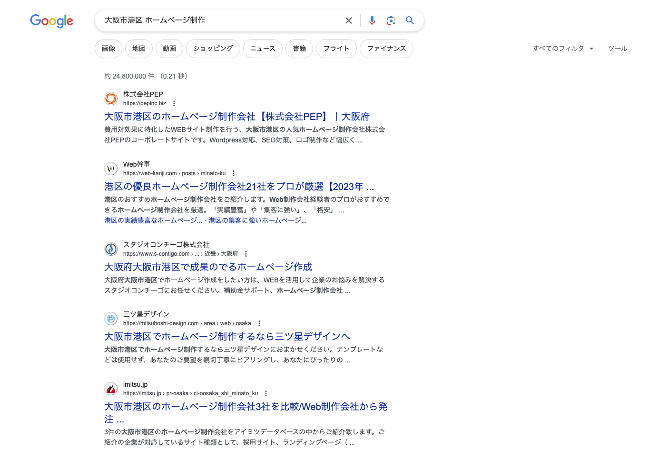
Task: Open the スタジオコンチーゴ favicon
Action: pyautogui.click(x=111, y=249)
